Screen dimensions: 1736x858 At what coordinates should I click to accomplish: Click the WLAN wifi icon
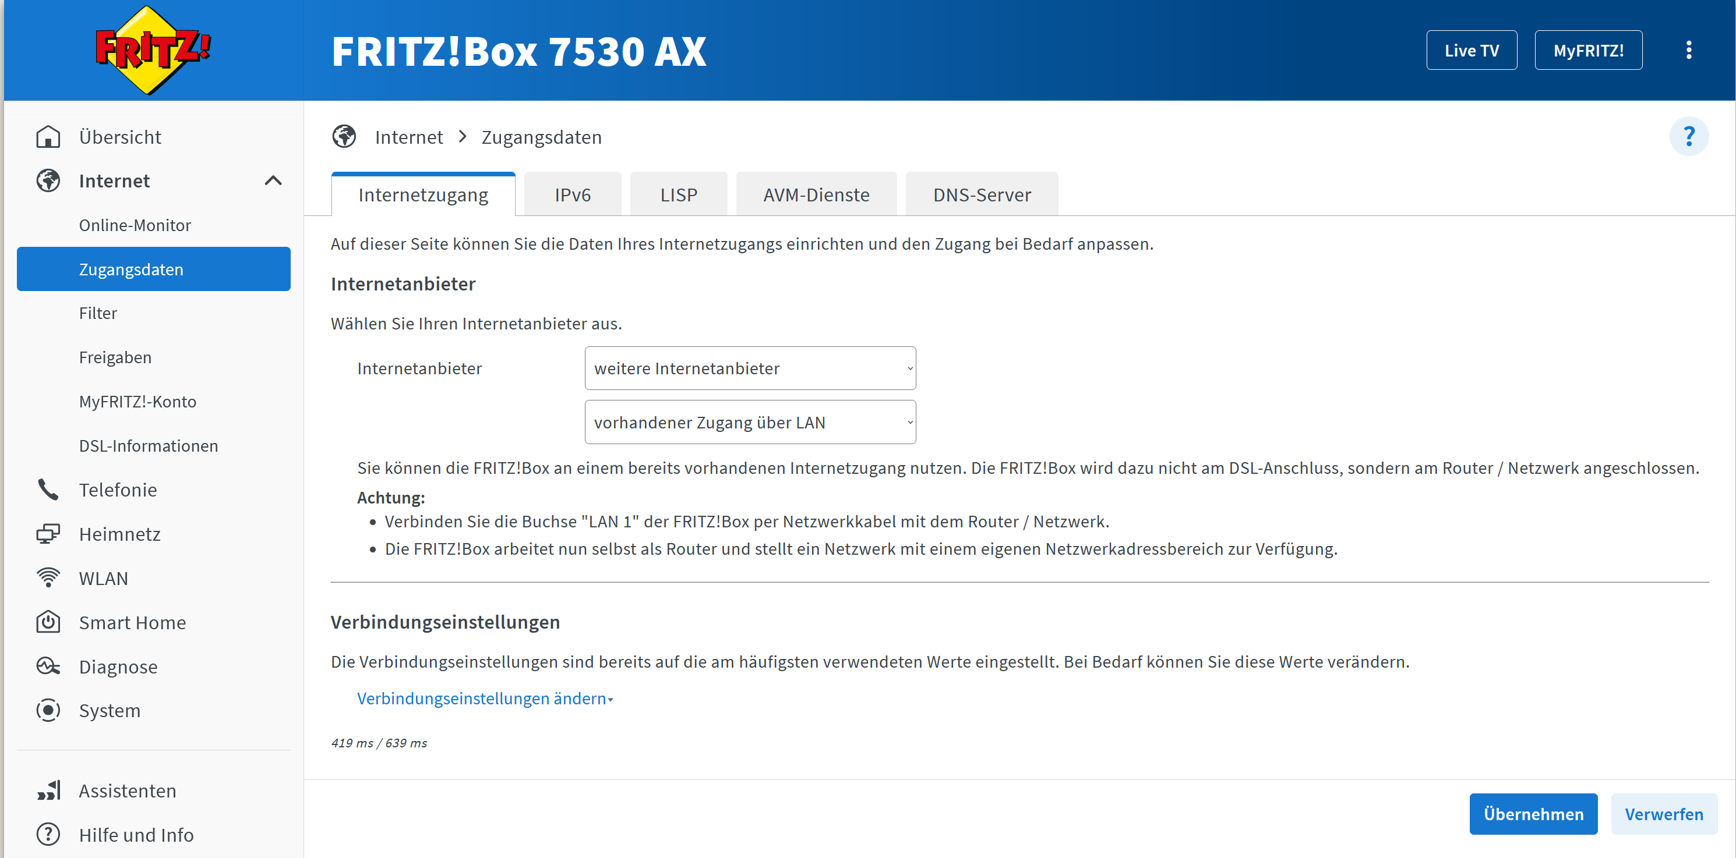[48, 578]
